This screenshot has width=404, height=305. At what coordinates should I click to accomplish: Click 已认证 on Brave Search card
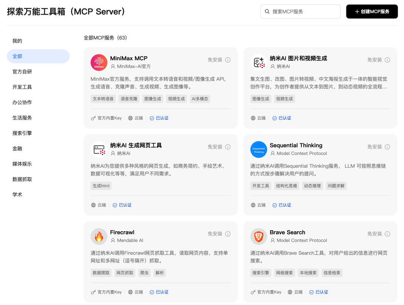coord(322,292)
